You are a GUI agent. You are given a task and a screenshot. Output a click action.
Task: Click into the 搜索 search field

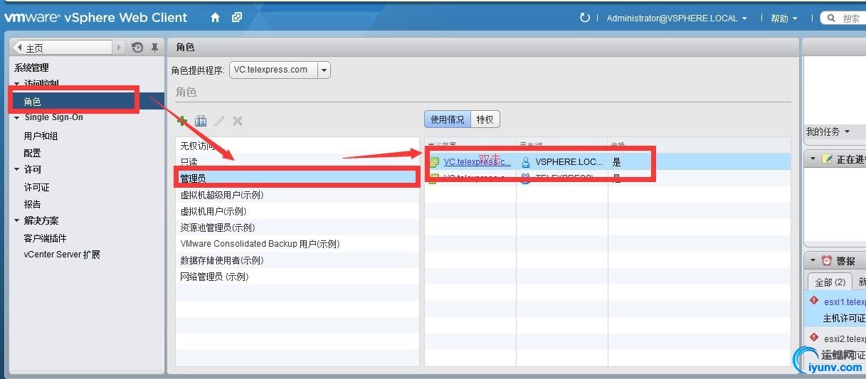[x=852, y=18]
